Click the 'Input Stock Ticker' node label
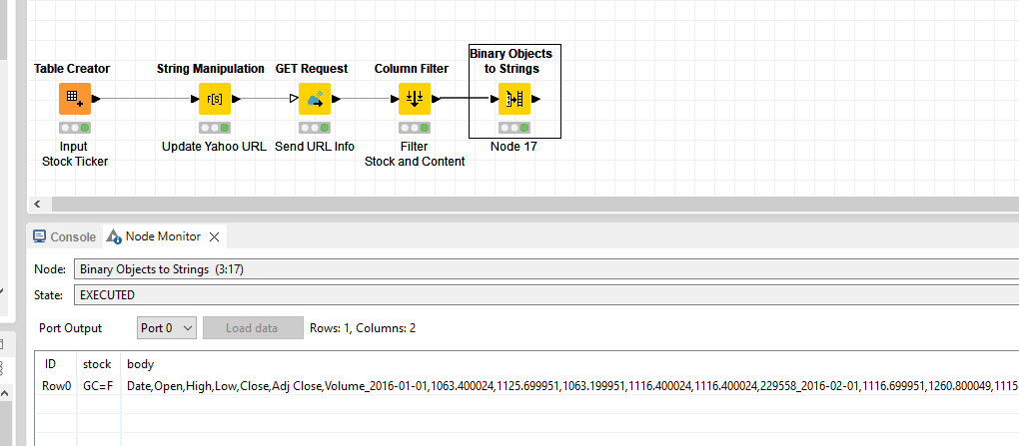This screenshot has width=1019, height=446. (x=75, y=154)
